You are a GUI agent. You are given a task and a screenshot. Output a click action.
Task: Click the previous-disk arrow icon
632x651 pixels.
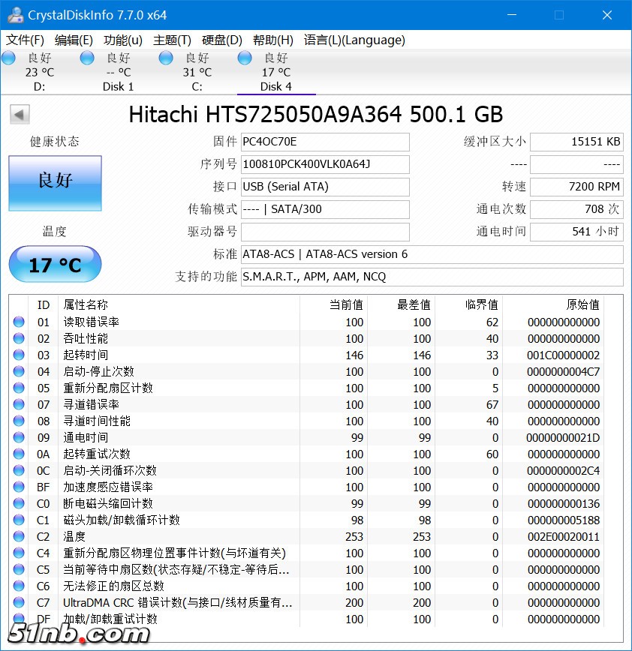tap(19, 114)
